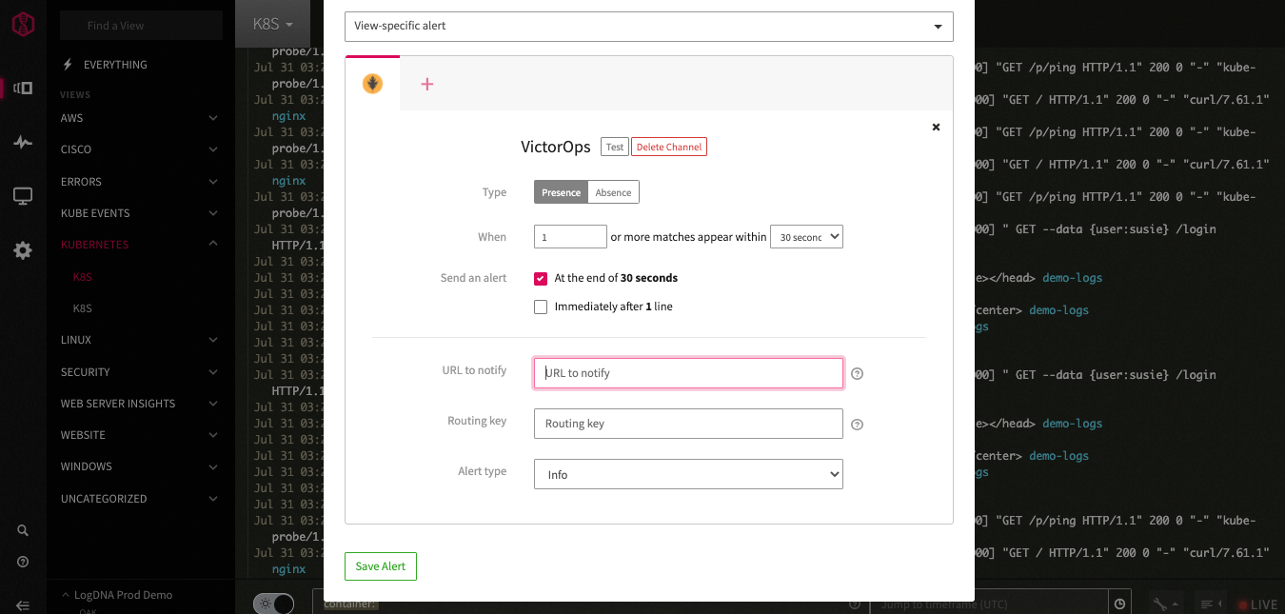Toggle the LIVE tail indicator
The height and width of the screenshot is (614, 1285).
(x=1256, y=604)
